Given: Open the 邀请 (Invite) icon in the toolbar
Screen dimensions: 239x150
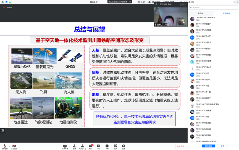Looking at the screenshot, I should [74, 146].
